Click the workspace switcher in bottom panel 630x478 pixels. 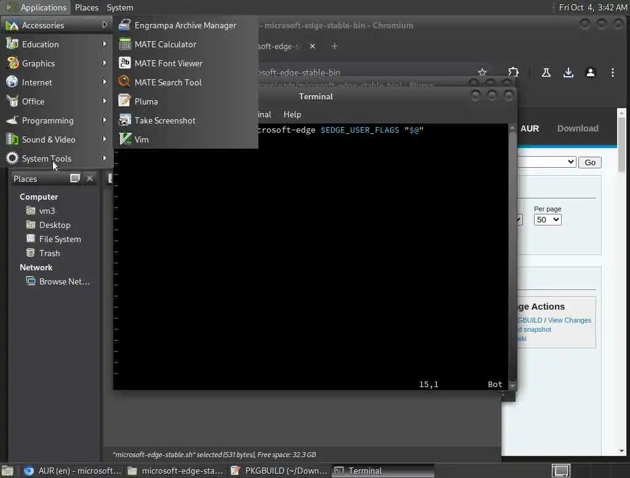pos(561,471)
